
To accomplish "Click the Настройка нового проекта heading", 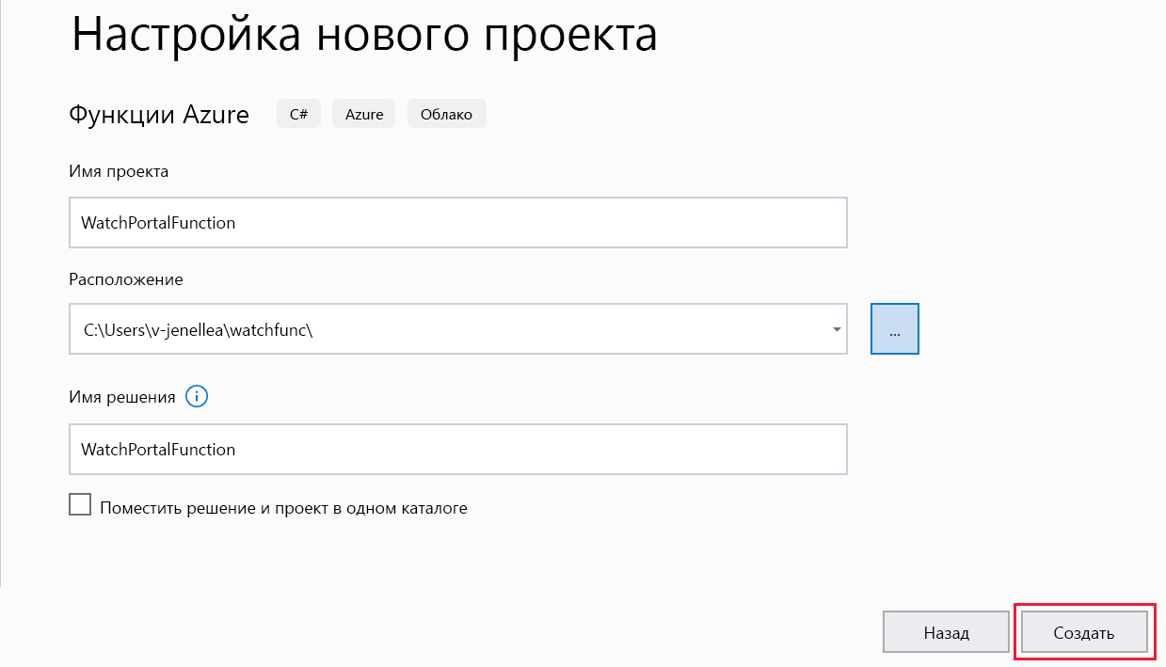I will (364, 36).
